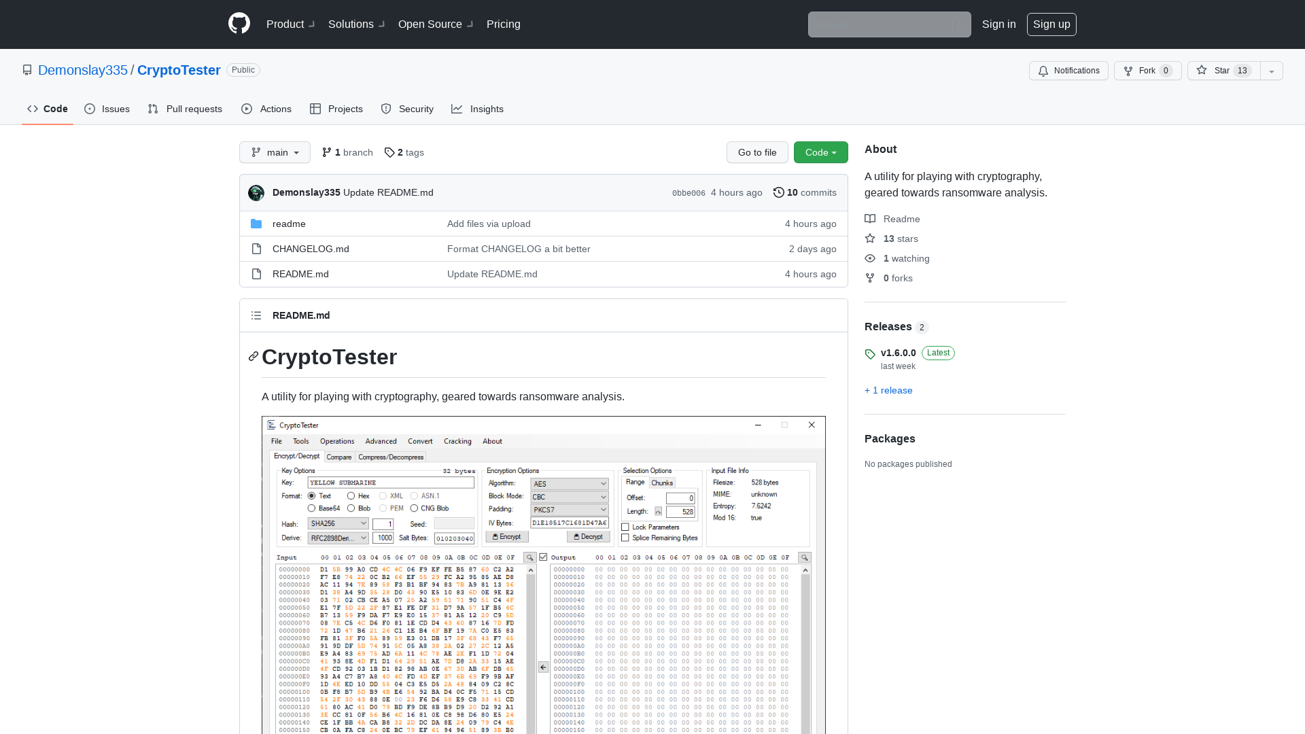
Task: Click the Insights graph tab icon
Action: 457,109
